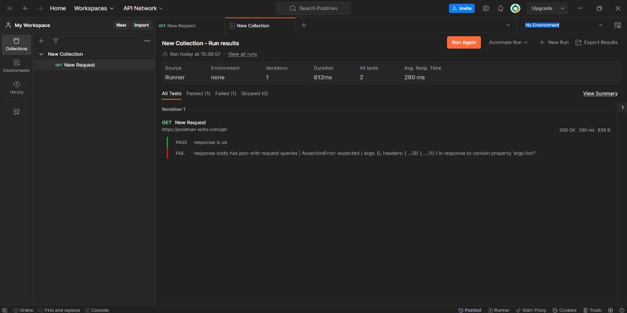This screenshot has width=627, height=313.
Task: Open the hamburger menu icon
Action: tap(9, 8)
